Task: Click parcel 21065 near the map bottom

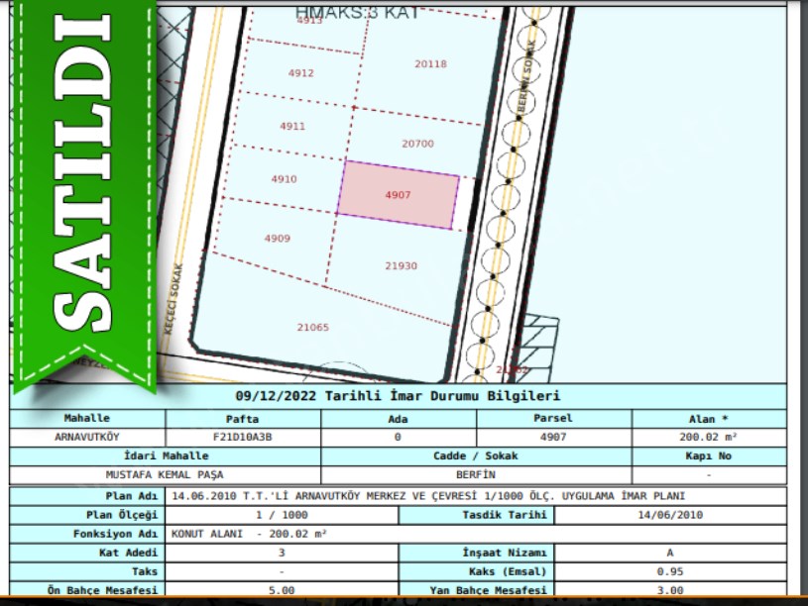Action: tap(312, 327)
